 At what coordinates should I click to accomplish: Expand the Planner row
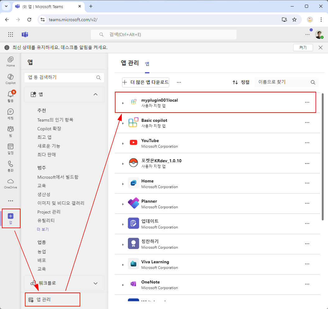(123, 204)
